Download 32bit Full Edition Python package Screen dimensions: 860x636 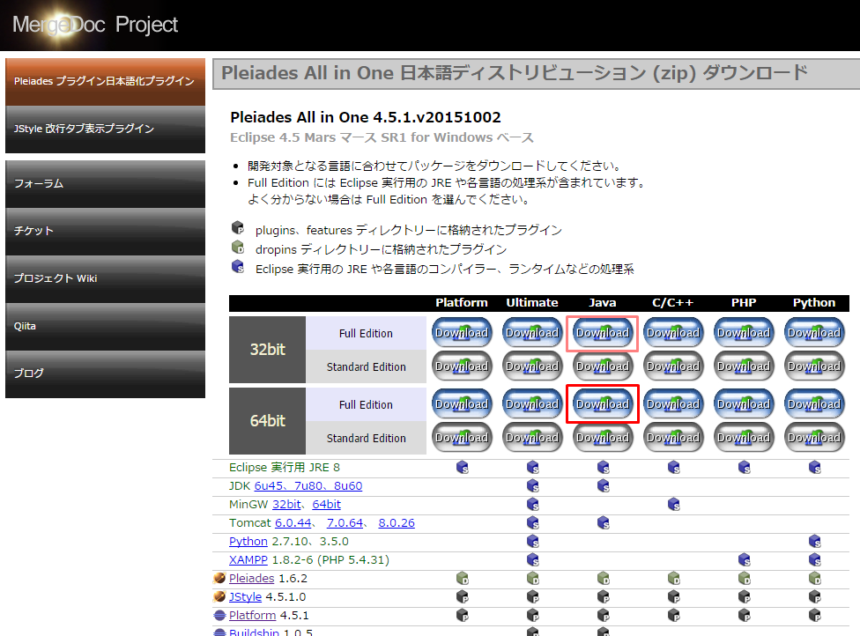tap(813, 333)
